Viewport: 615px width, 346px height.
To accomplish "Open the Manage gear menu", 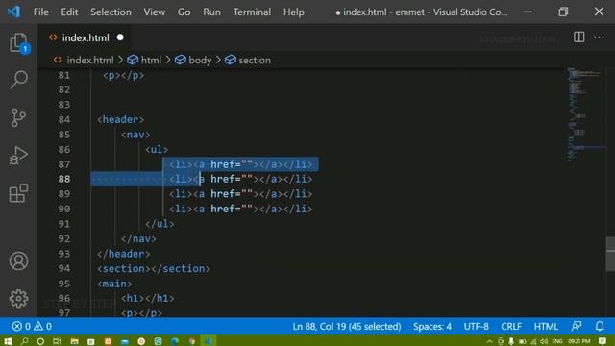I will [x=18, y=299].
